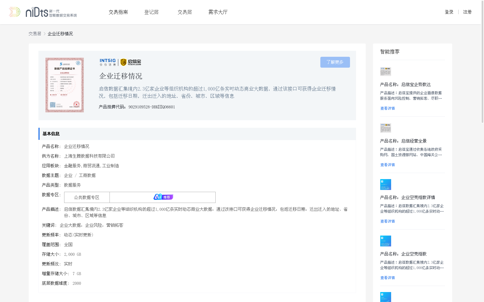The image size is (484, 302).
Task: Click the 金融服务,商贸流通,工业制造 text
Action: click(x=91, y=166)
